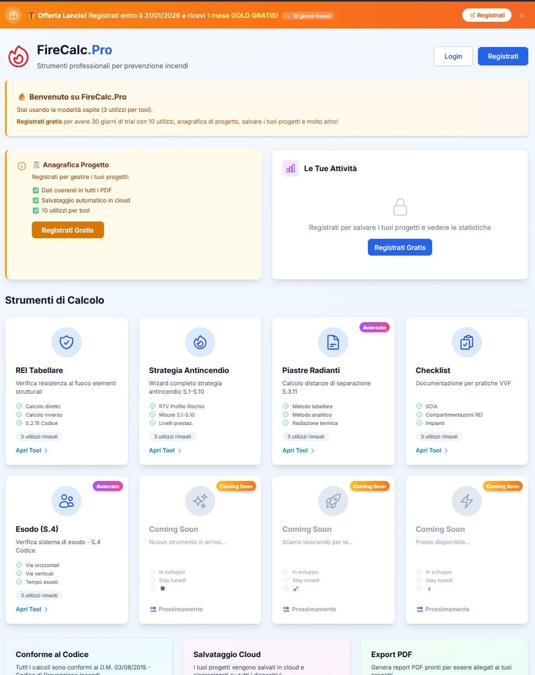Click the '10 utilizzi per tool' checkmark
The image size is (535, 675).
[36, 210]
